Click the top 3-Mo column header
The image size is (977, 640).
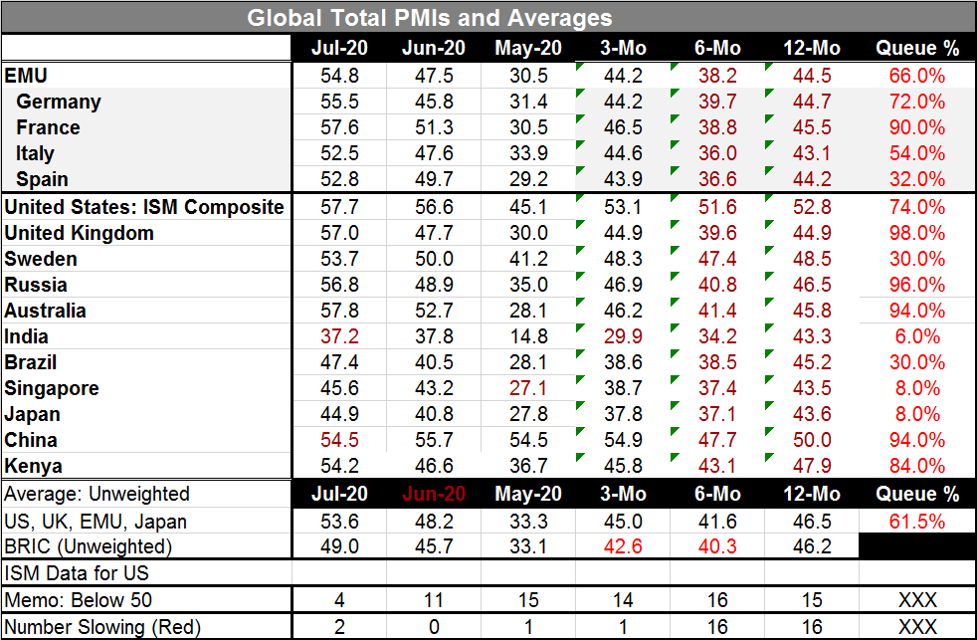[623, 48]
